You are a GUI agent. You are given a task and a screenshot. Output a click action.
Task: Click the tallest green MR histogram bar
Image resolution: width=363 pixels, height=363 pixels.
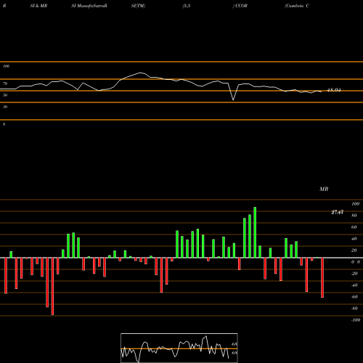click(255, 232)
